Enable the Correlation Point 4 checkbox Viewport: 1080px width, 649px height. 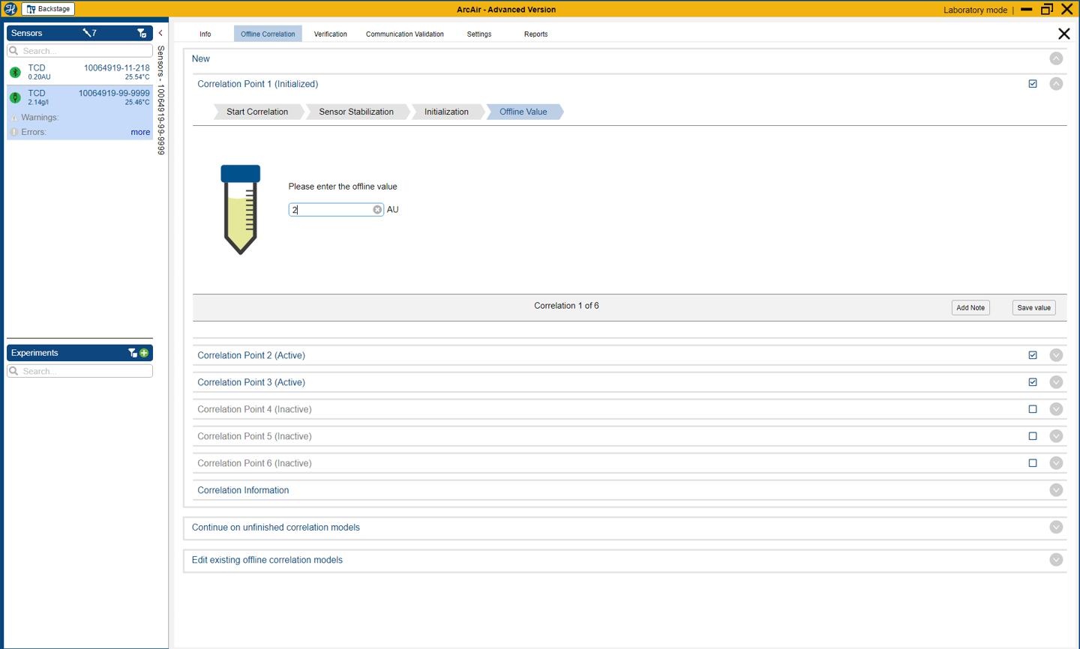pyautogui.click(x=1033, y=409)
